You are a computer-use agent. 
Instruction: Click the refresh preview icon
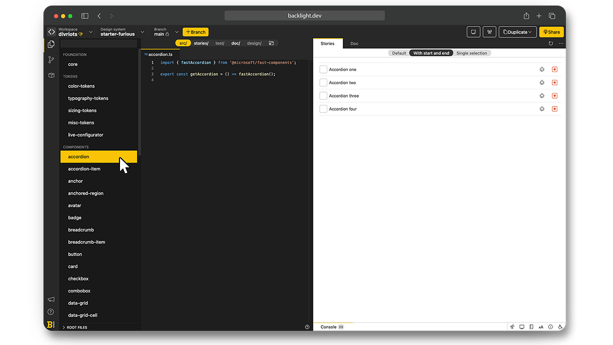551,43
